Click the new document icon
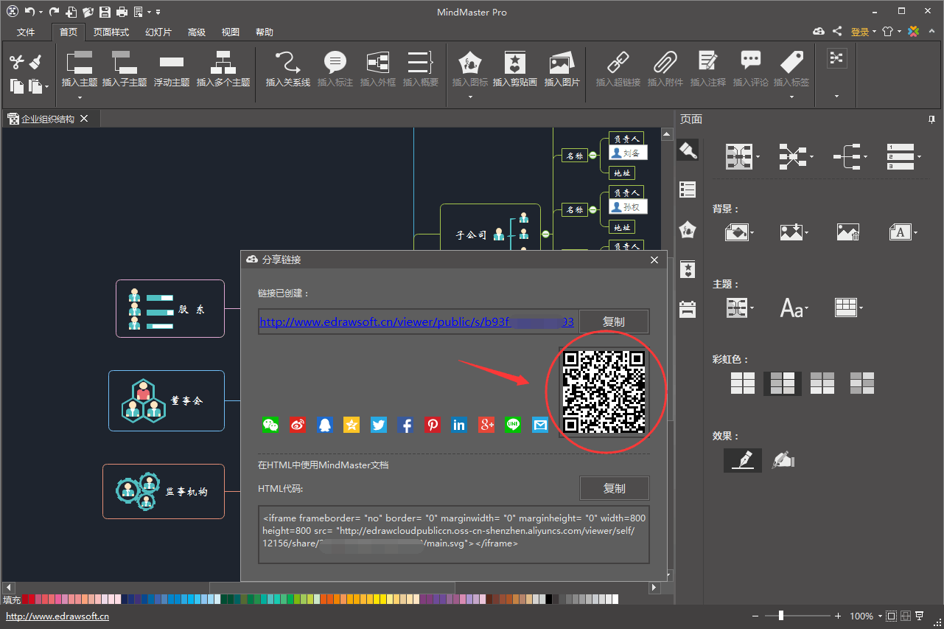This screenshot has width=944, height=629. (71, 12)
